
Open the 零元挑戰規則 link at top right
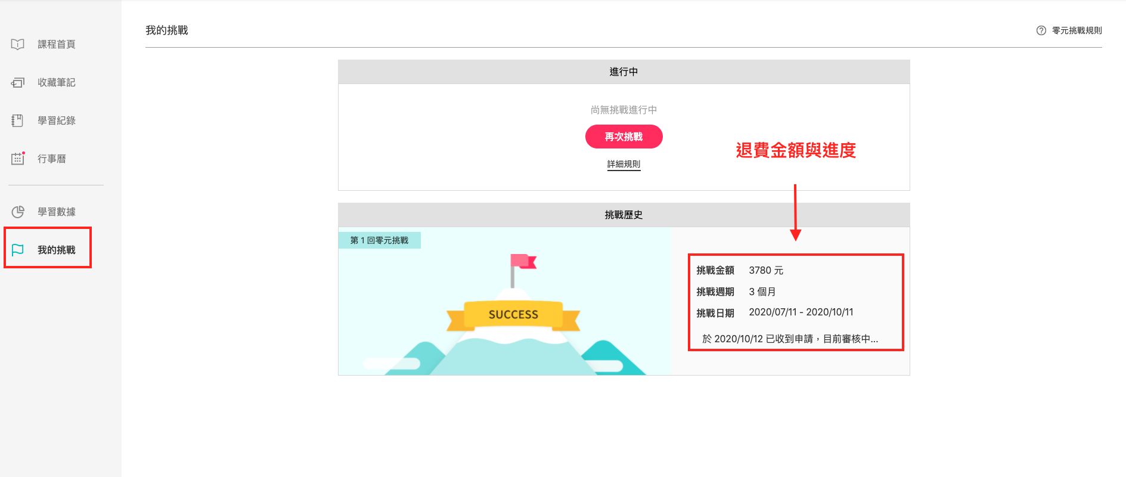[1077, 30]
